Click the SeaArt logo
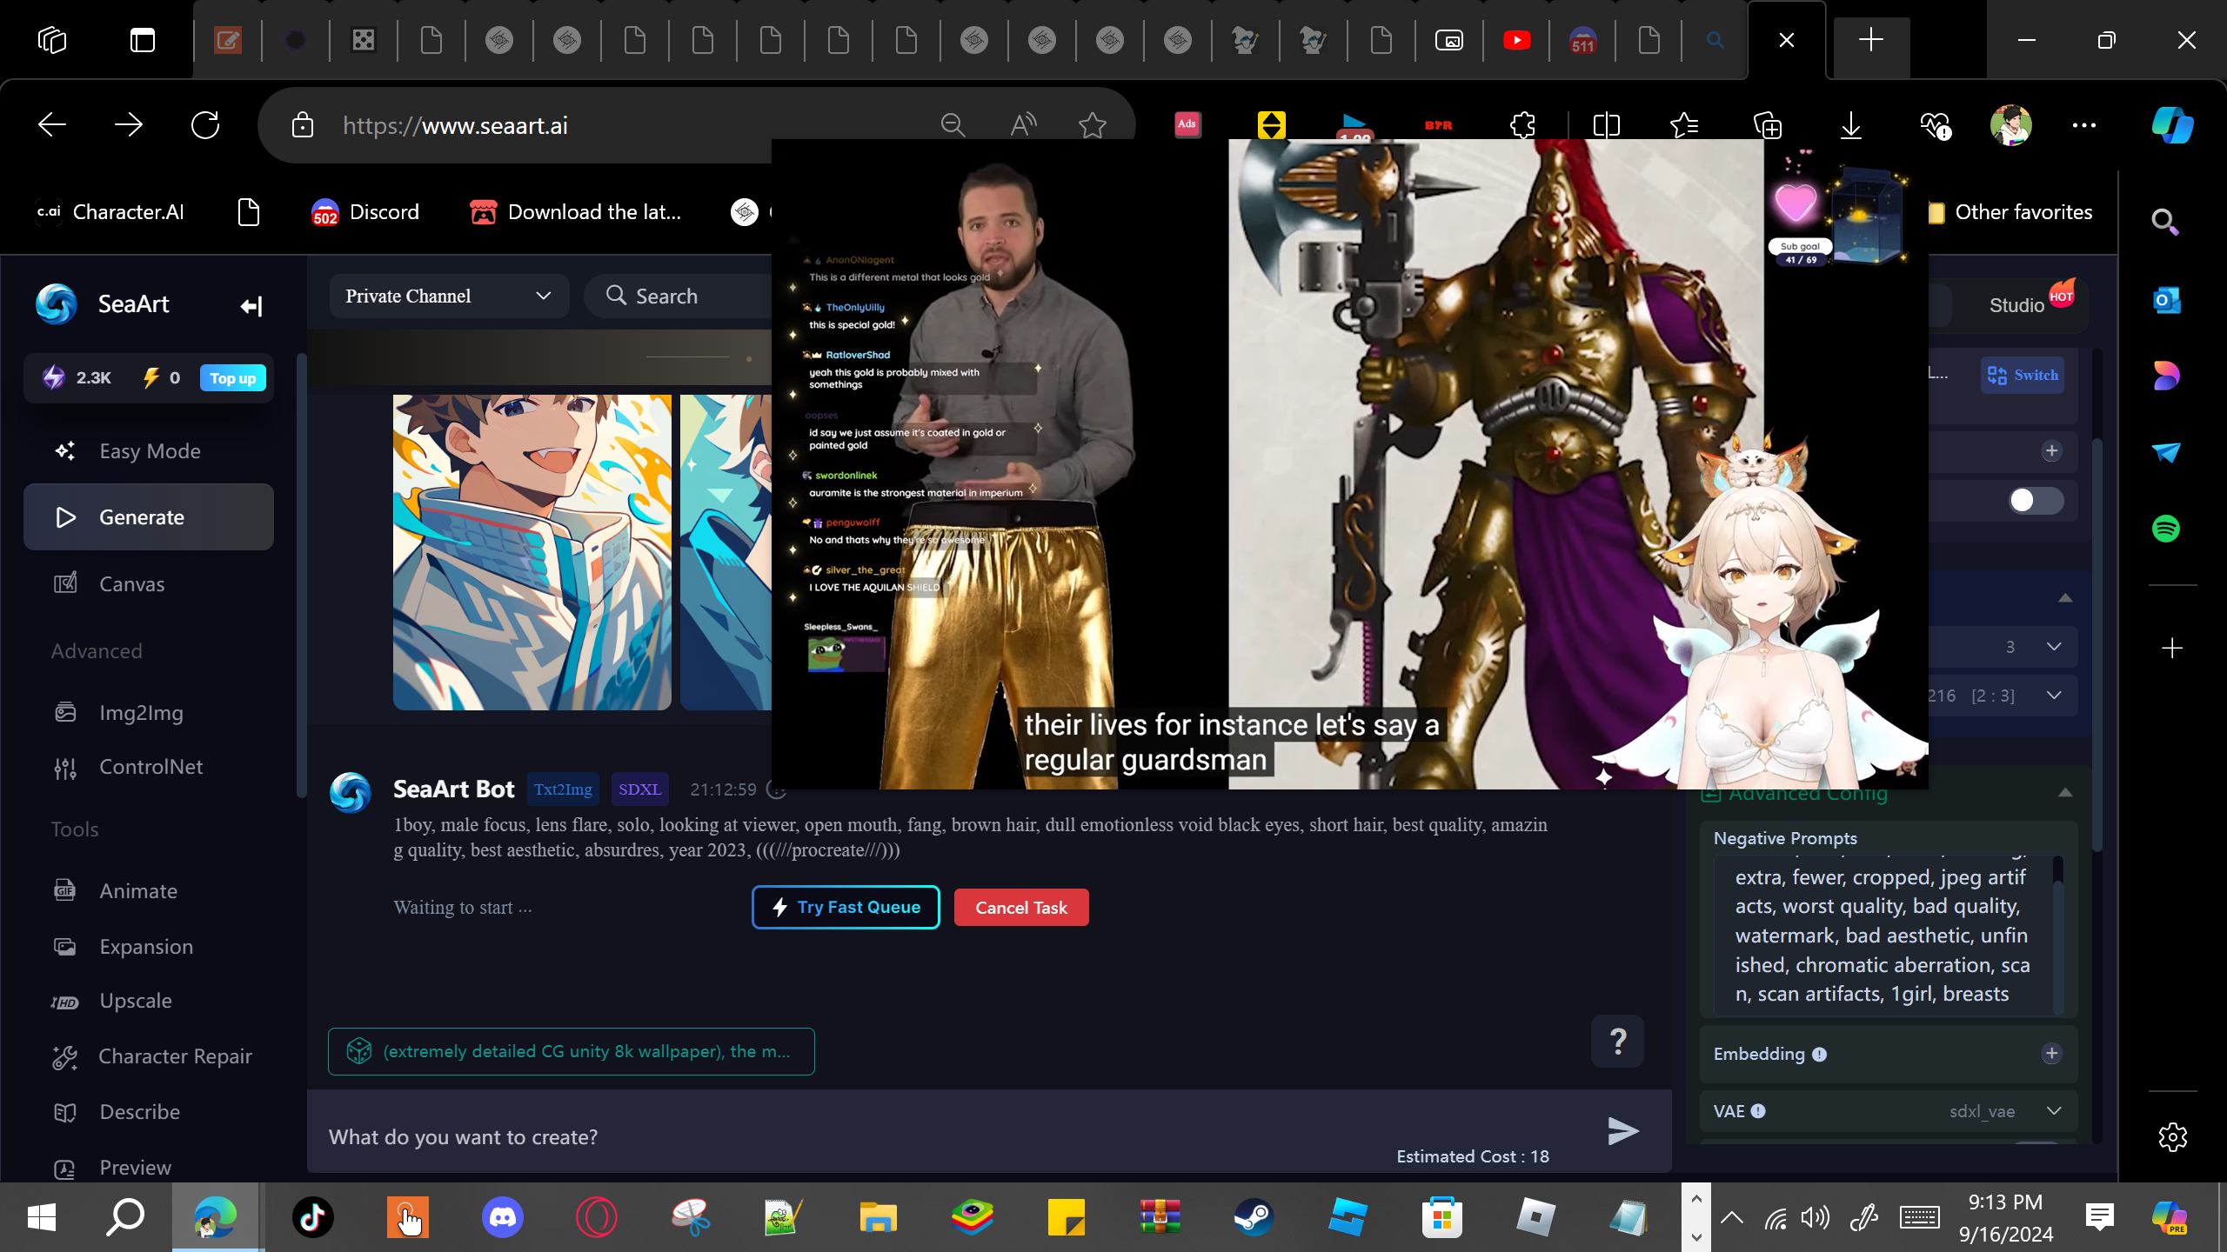 click(57, 304)
